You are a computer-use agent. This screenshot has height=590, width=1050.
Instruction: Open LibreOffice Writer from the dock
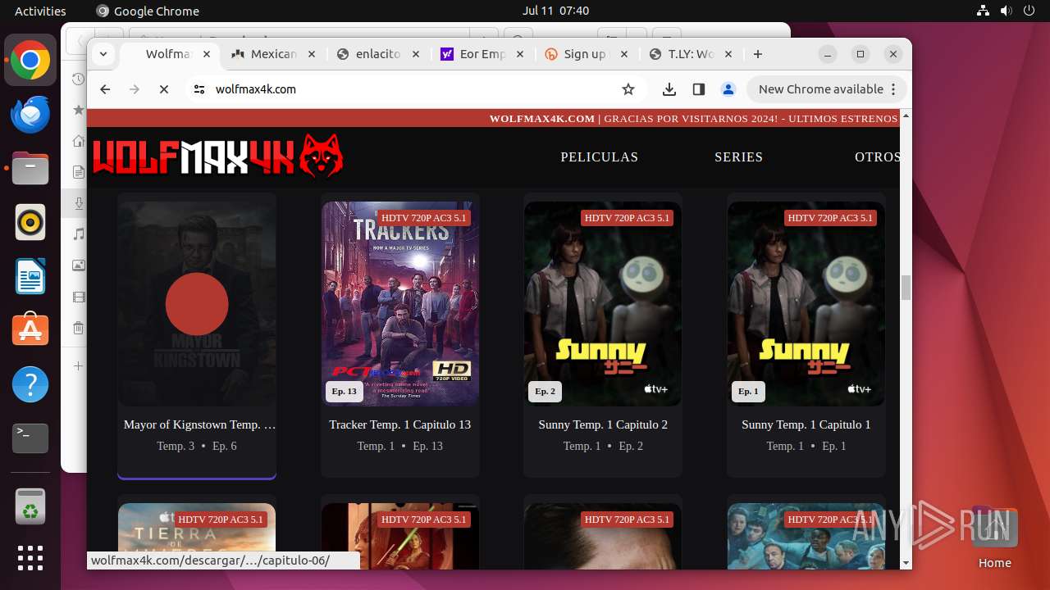[x=30, y=276]
